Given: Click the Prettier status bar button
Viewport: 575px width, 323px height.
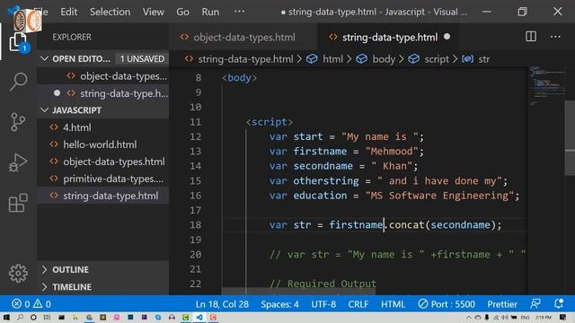Looking at the screenshot, I should click(x=502, y=304).
